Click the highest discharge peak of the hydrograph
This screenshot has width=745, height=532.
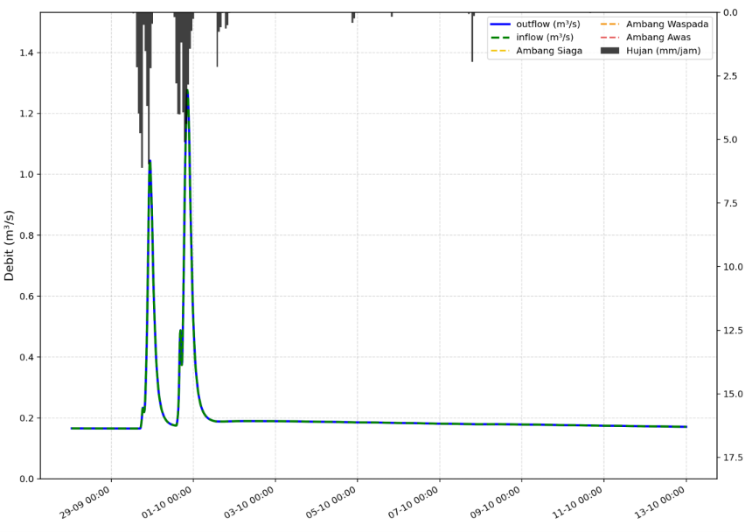186,90
